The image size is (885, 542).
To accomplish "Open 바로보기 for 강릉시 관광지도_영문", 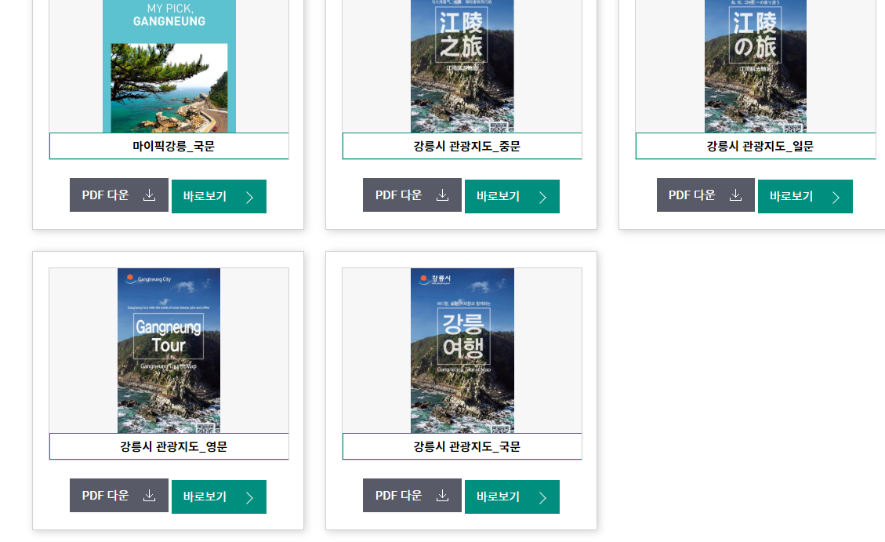I will (219, 497).
